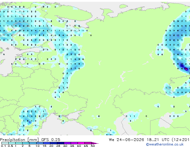Click the '25' legend scale label

click(x=58, y=146)
